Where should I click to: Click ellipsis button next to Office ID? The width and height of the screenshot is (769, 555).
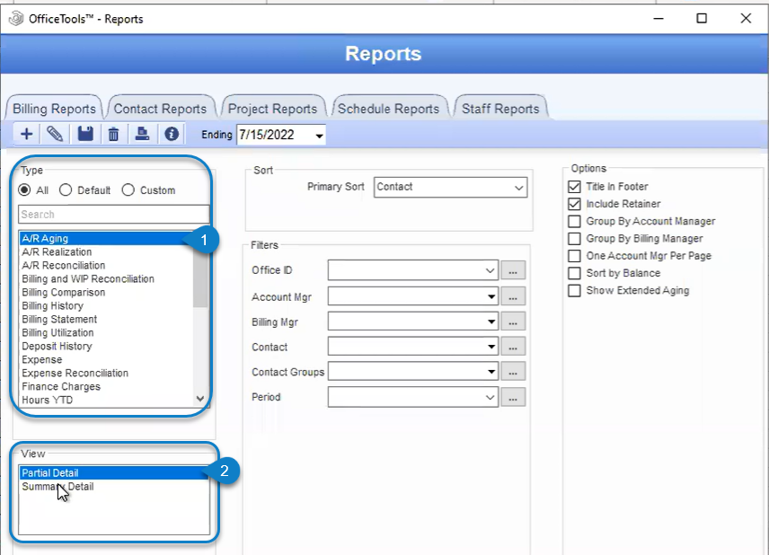(x=513, y=270)
